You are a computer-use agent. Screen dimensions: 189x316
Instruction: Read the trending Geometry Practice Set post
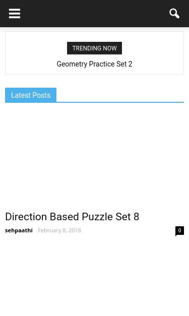[95, 64]
